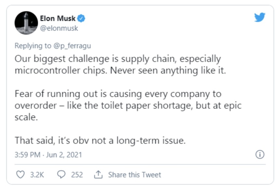Open the @p_ferragu mention
This screenshot has width=277, height=189.
tap(72, 46)
